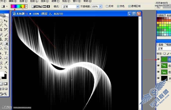Select the Zoom magnifier tool
This screenshot has height=110, width=171.
coord(6,67)
